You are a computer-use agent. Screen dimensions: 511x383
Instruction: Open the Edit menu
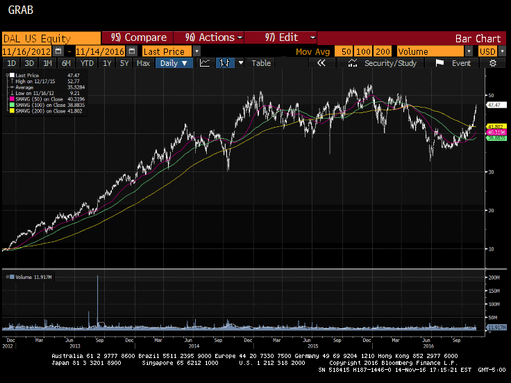280,37
